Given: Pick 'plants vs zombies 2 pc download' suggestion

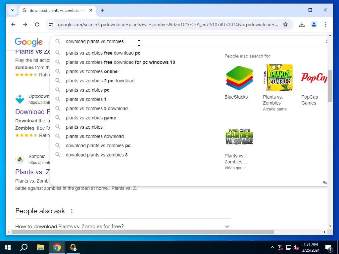Looking at the screenshot, I should 100,81.
